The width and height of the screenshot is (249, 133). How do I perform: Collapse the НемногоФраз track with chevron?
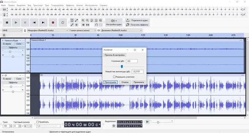[20, 41]
